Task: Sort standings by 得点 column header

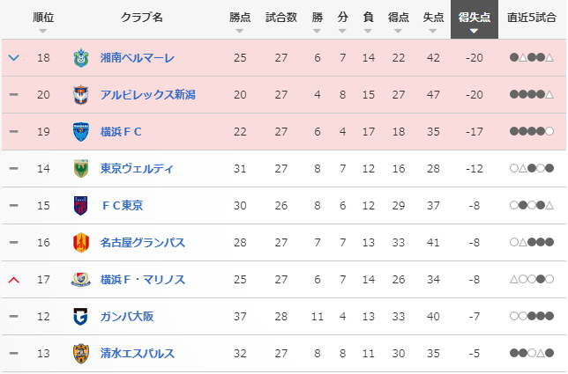Action: (x=400, y=21)
